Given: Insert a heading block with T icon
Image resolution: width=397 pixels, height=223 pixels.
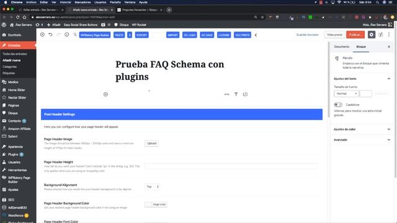Looking at the screenshot, I should [236, 94].
